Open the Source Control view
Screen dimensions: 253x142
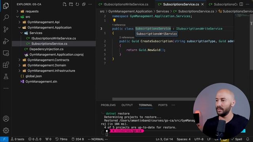(x=6, y=29)
